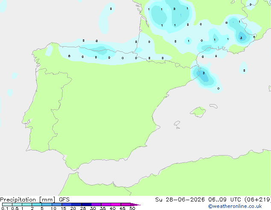This screenshot has height=210, width=271.
Task: Click the legend label '0.1'
Action: (5, 208)
